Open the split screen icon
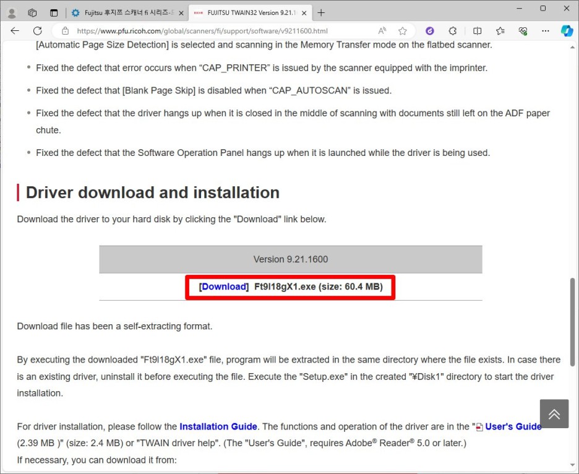 477,31
